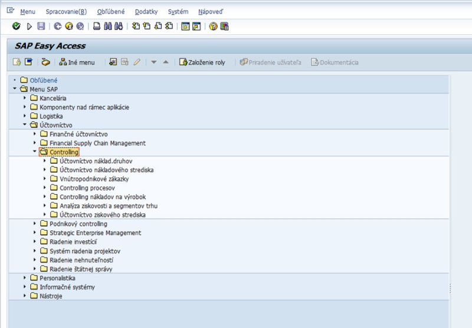Go to the last page icon
The image size is (472, 328).
(169, 26)
